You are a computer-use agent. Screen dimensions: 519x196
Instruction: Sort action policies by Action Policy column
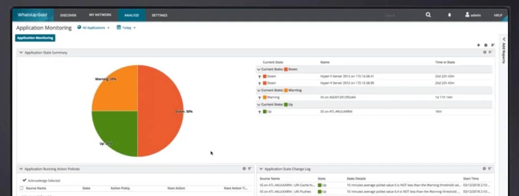[120, 188]
